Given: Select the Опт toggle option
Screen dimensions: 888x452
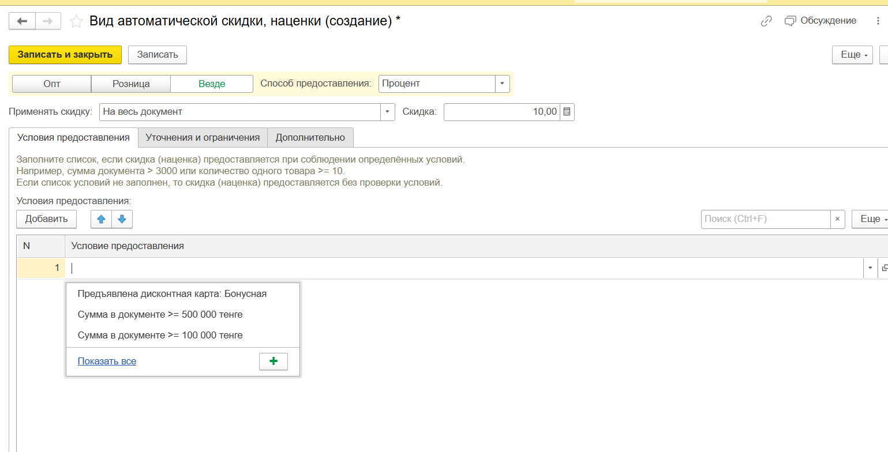Looking at the screenshot, I should (51, 84).
